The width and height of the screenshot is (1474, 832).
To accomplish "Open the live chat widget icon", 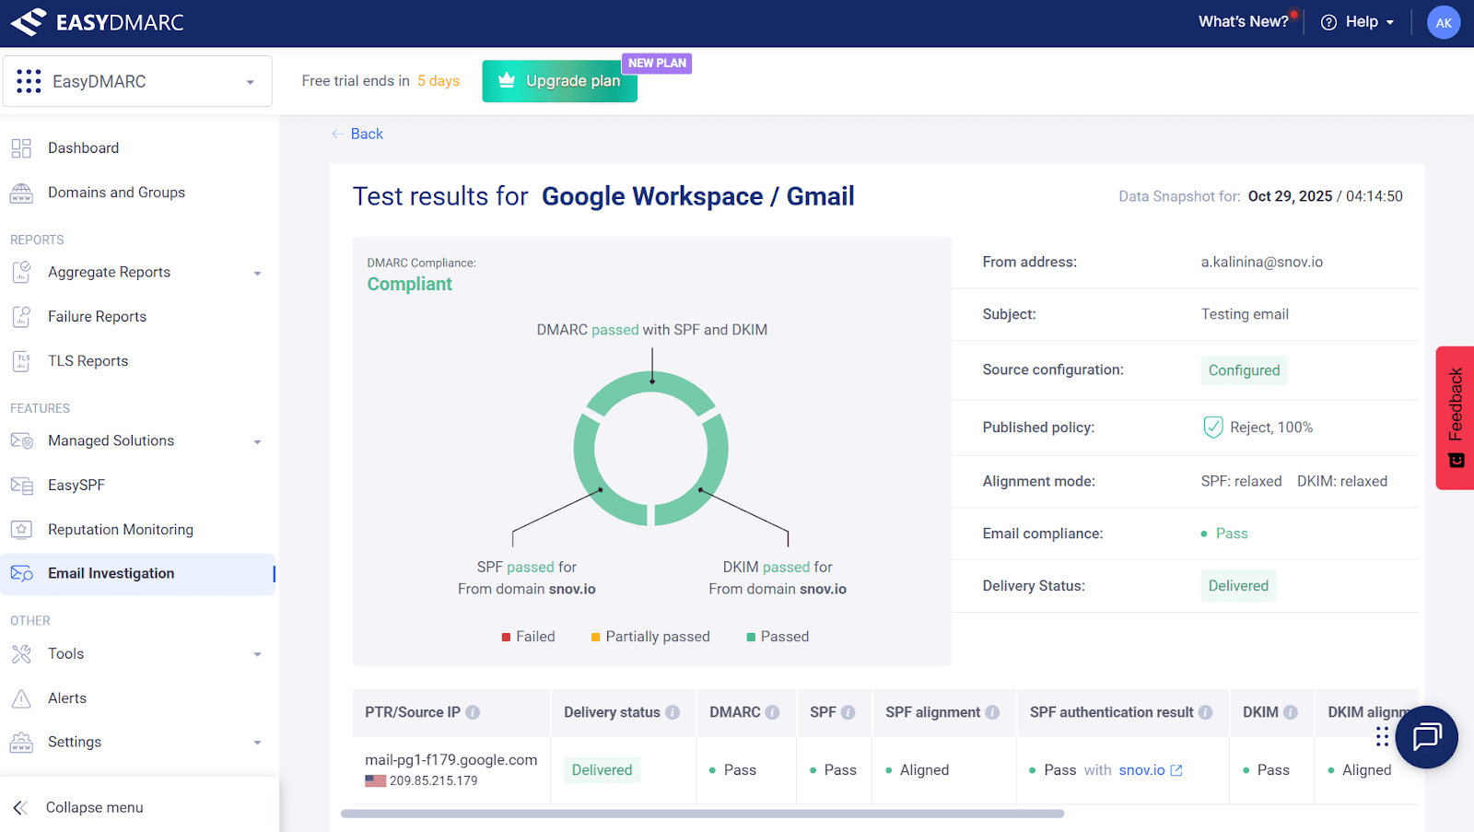I will click(1426, 737).
